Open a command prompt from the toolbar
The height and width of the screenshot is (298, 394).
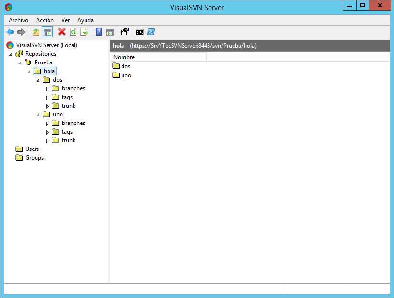pos(139,32)
